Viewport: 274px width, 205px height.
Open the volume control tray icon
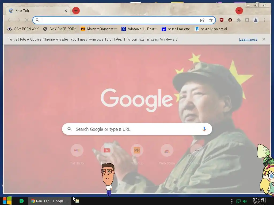[245, 201]
